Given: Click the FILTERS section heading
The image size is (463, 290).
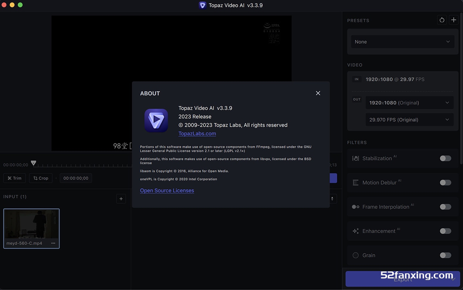Looking at the screenshot, I should click(x=357, y=142).
